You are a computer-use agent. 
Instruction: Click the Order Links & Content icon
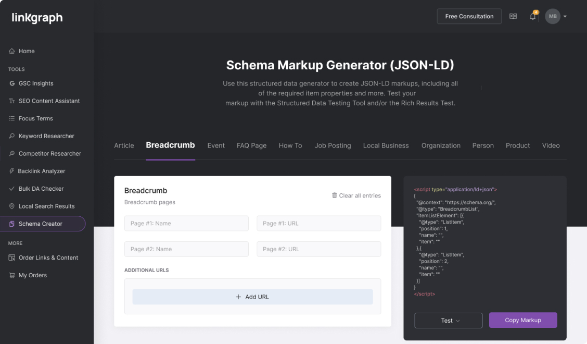click(11, 257)
